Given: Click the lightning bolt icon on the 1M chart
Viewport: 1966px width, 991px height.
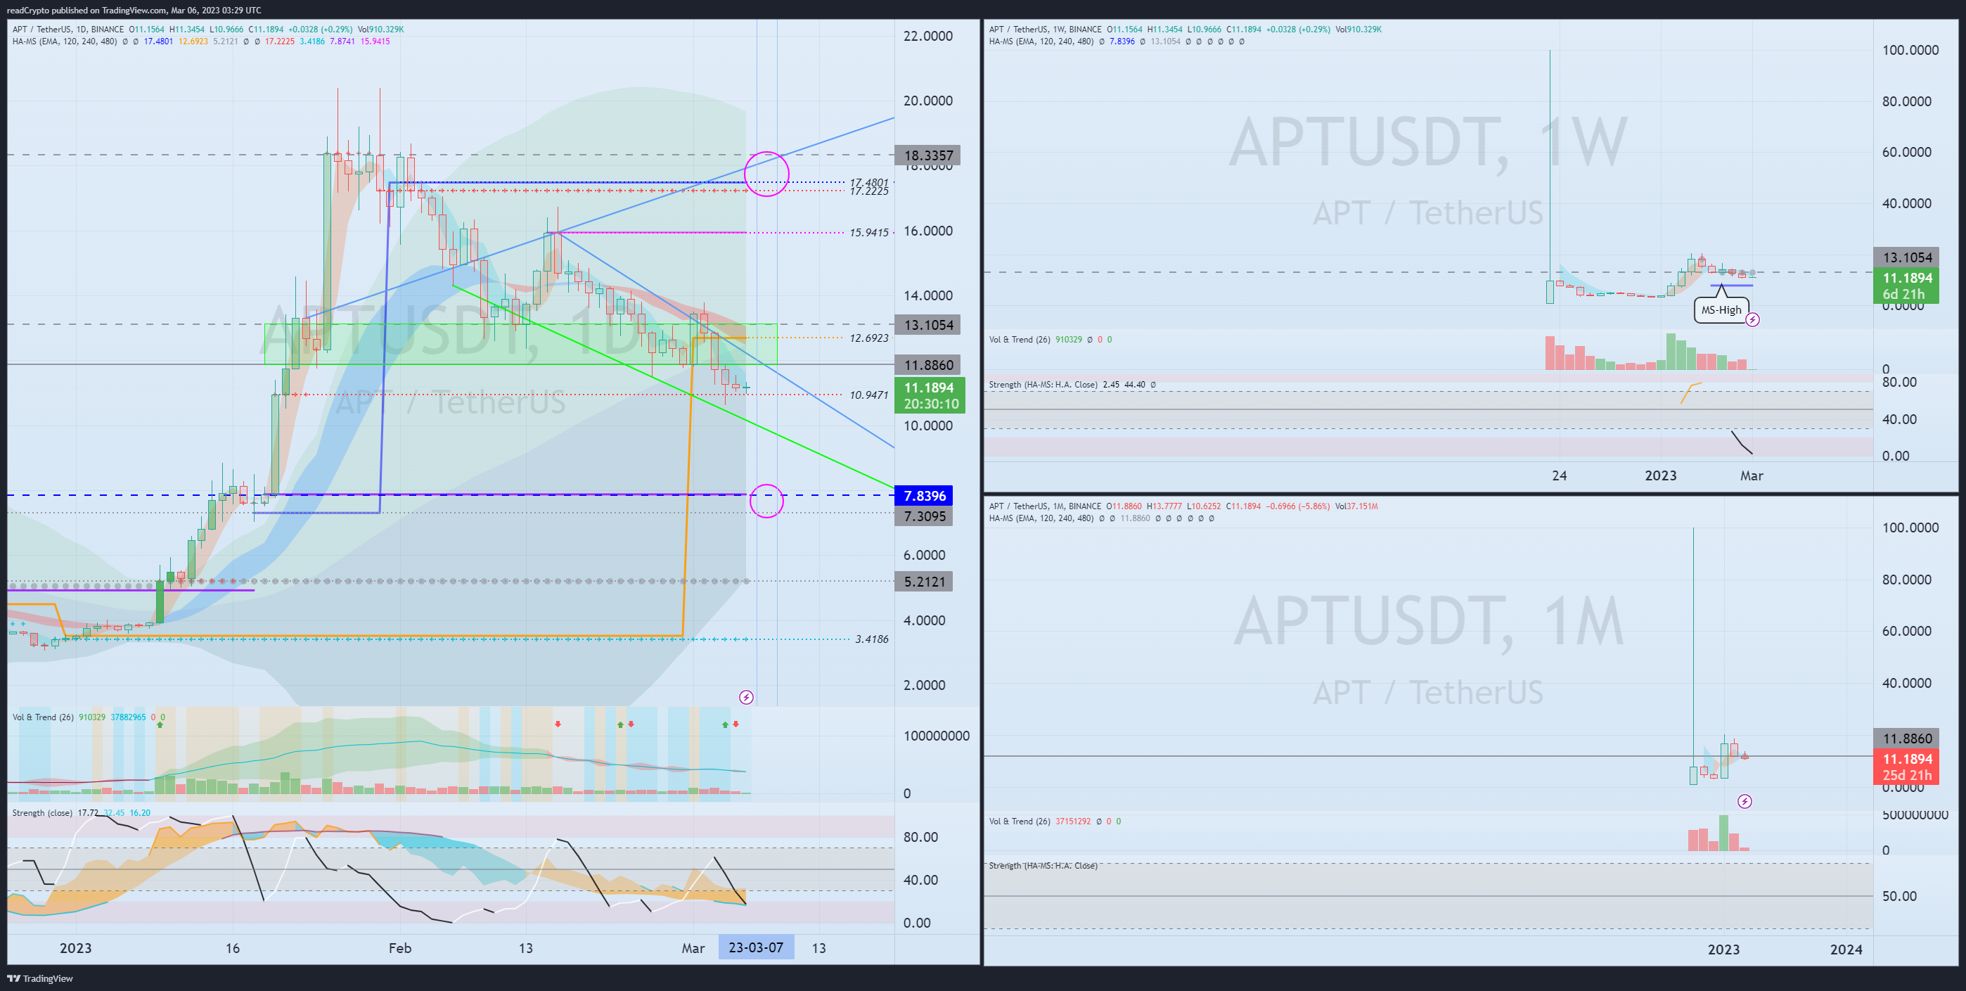Looking at the screenshot, I should pyautogui.click(x=1745, y=801).
